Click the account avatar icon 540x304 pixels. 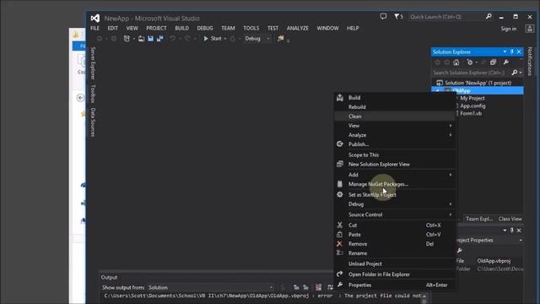pyautogui.click(x=530, y=29)
